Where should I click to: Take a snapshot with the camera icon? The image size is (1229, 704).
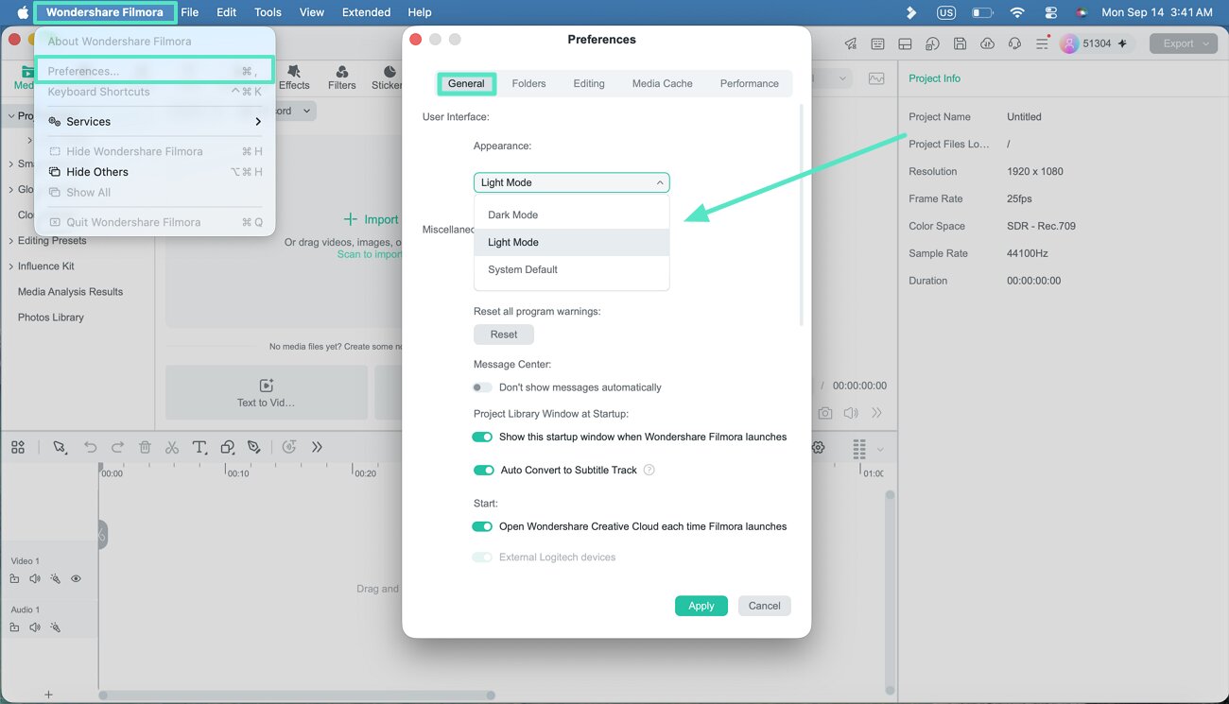tap(825, 413)
